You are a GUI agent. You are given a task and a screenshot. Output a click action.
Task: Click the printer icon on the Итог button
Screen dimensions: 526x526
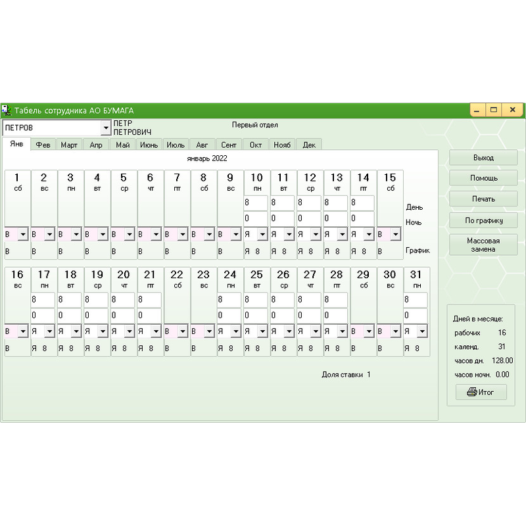471,393
